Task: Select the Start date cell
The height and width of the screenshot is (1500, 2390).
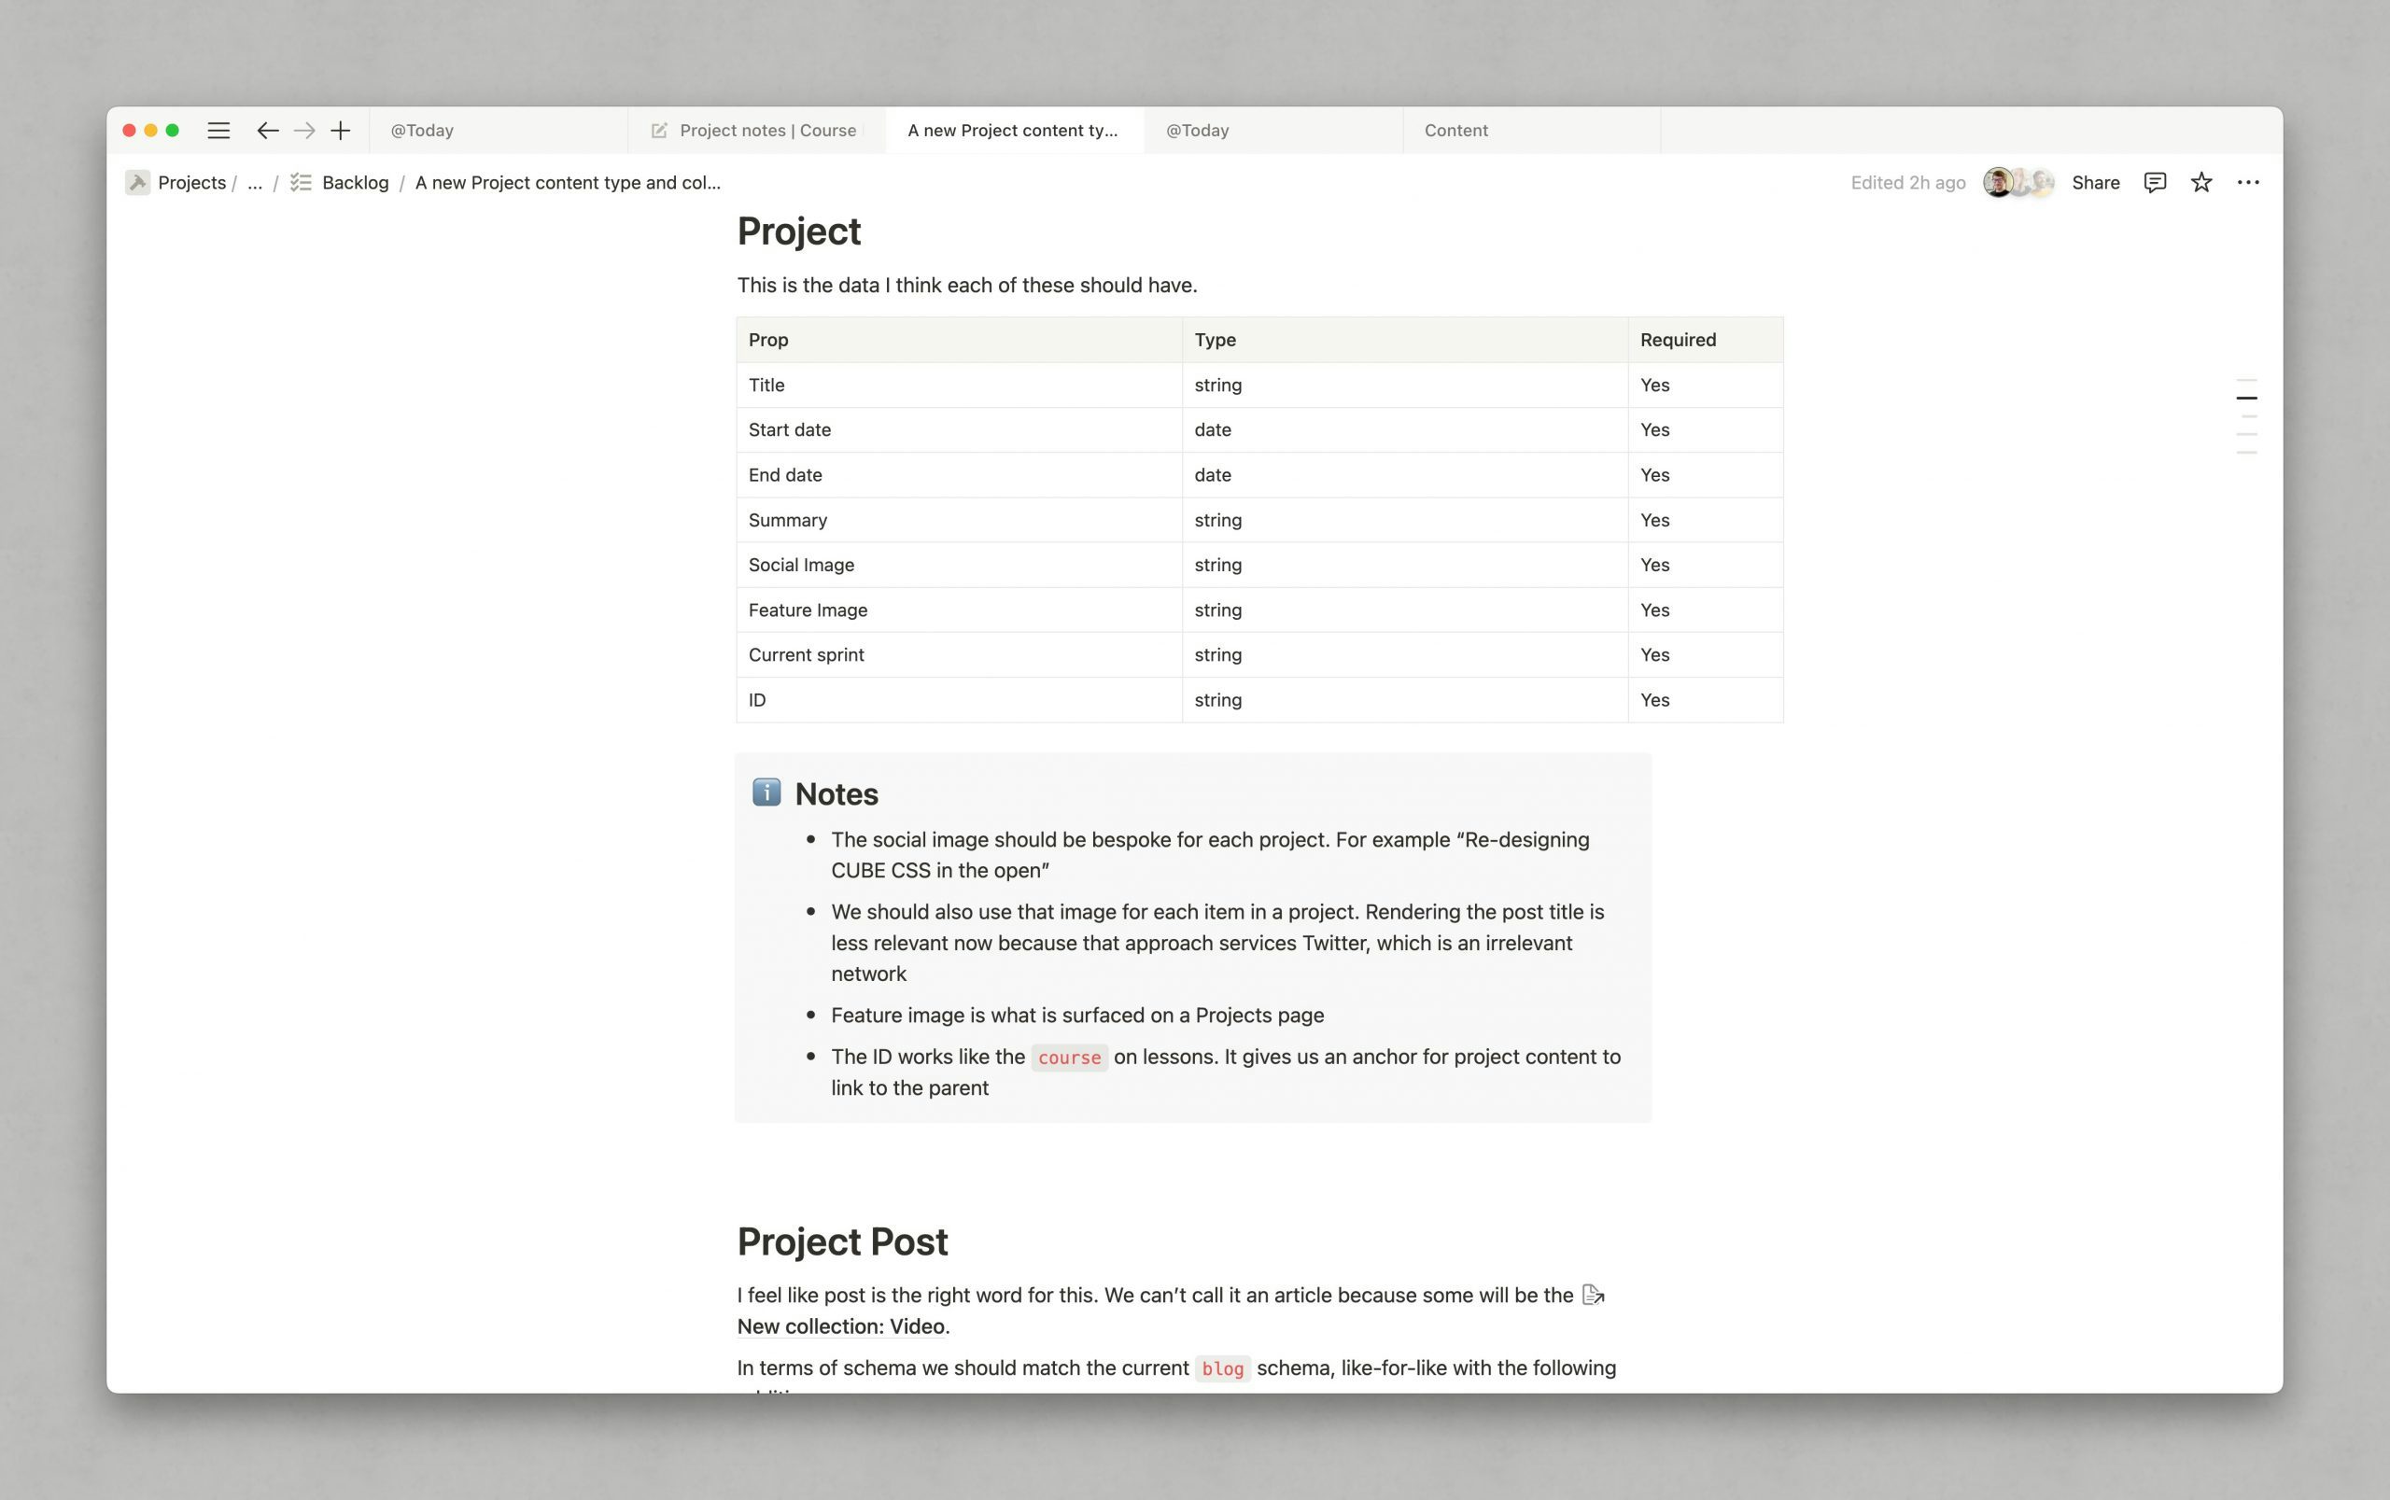Action: coord(960,429)
